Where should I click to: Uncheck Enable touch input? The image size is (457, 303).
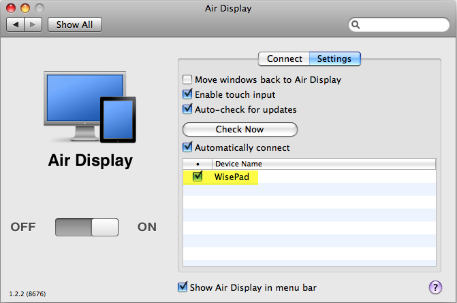187,94
